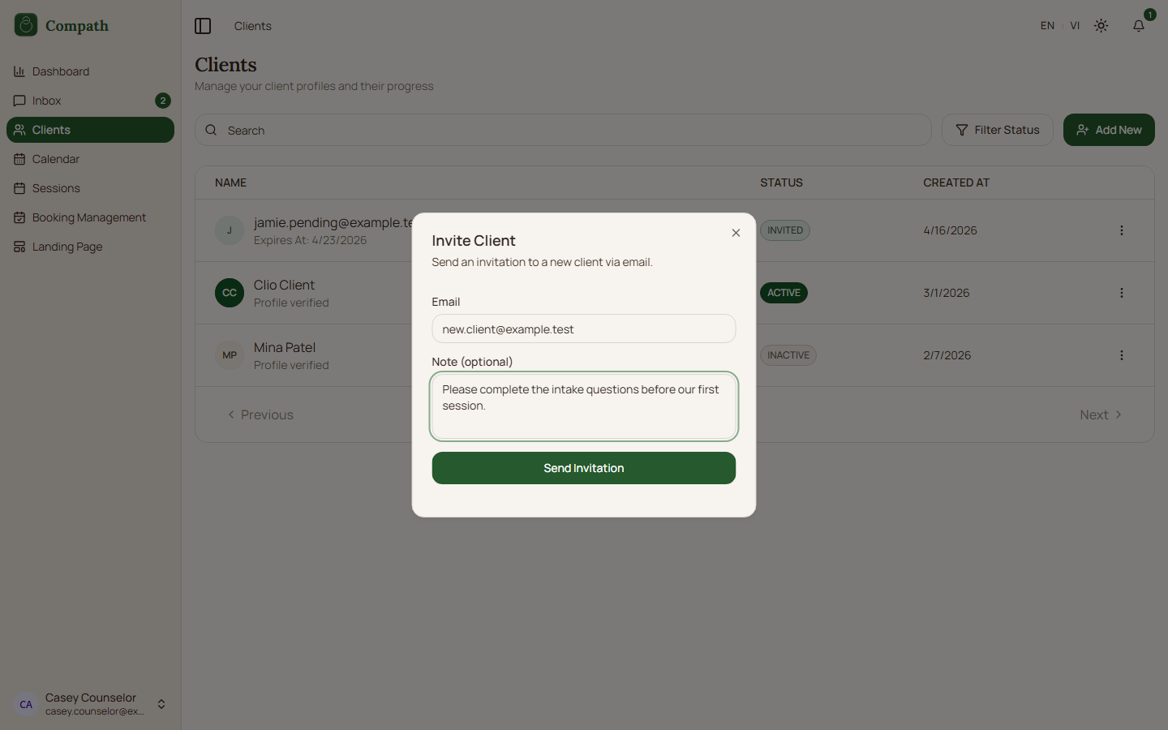Viewport: 1168px width, 730px height.
Task: Click the J avatar for jamie.pending
Action: (x=230, y=230)
